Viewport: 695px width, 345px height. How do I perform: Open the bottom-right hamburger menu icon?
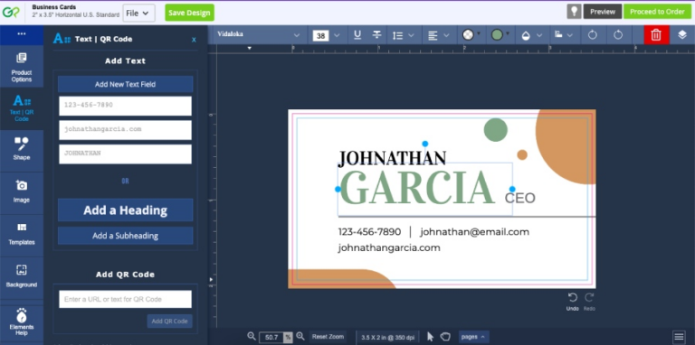(679, 337)
